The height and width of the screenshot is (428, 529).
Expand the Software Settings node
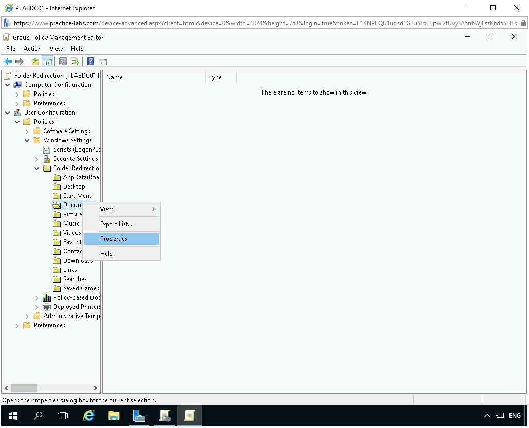(x=27, y=132)
